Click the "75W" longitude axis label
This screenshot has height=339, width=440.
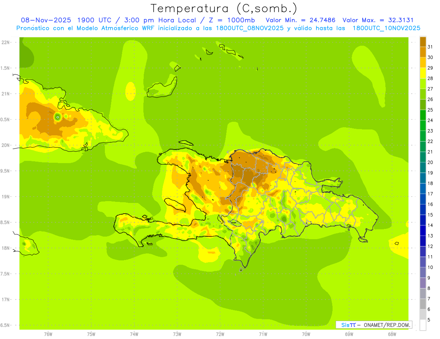(x=91, y=334)
